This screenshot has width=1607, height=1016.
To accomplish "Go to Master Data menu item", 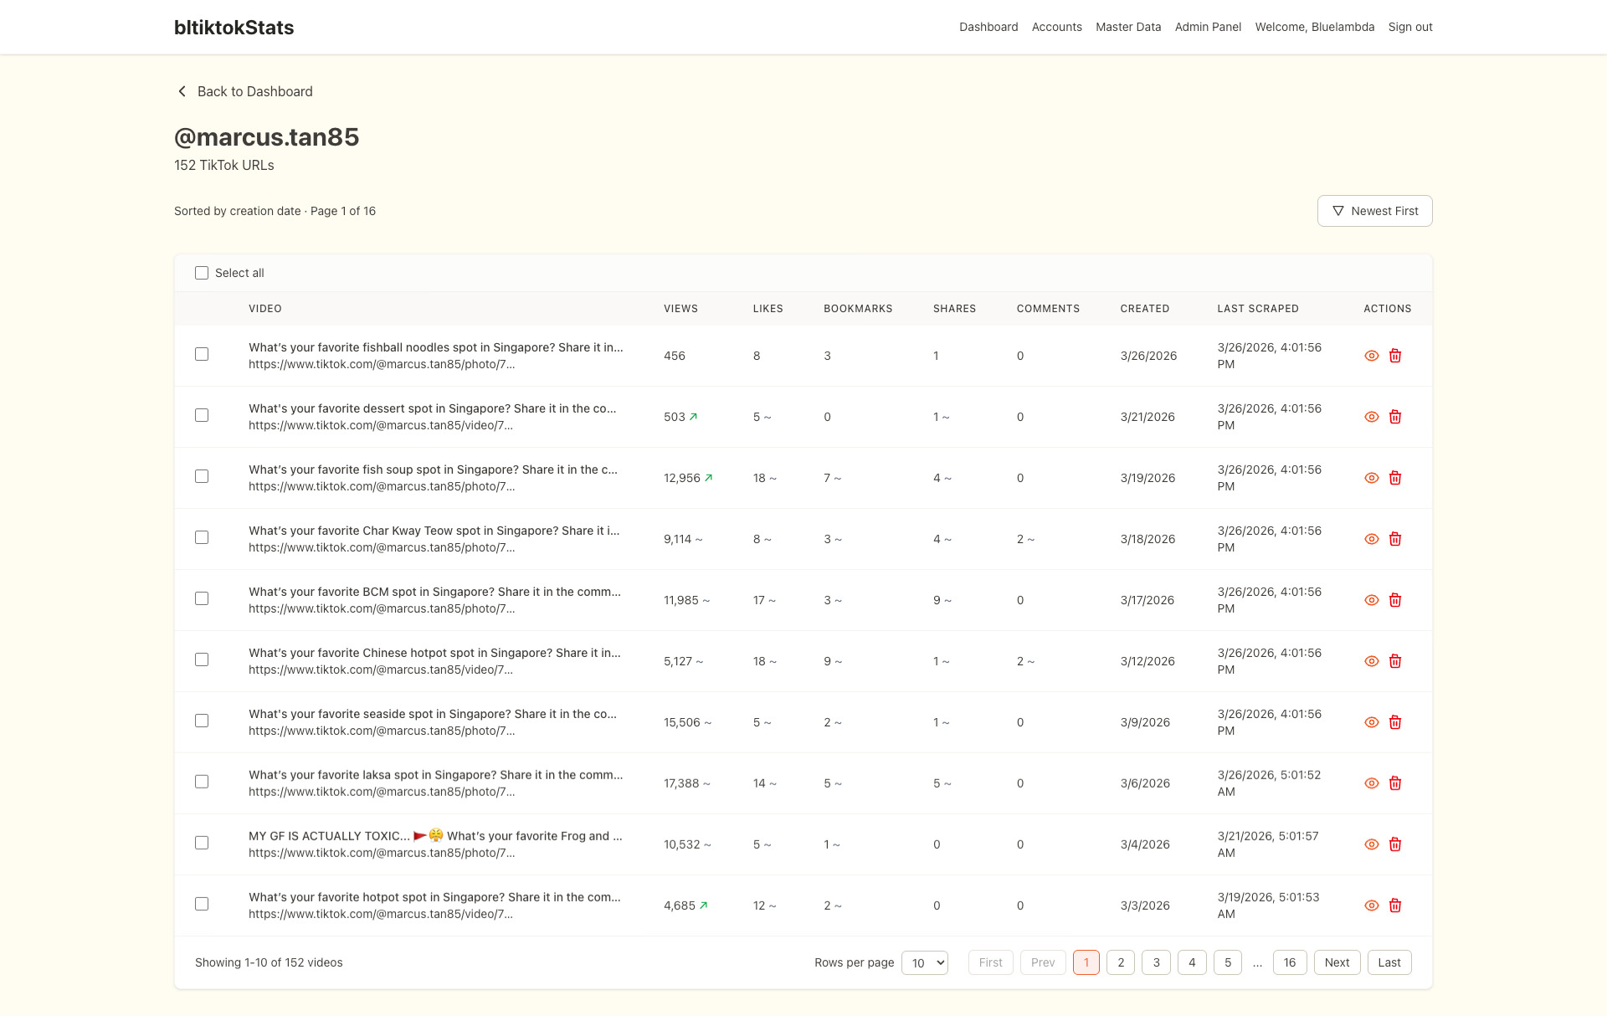I will pos(1127,27).
